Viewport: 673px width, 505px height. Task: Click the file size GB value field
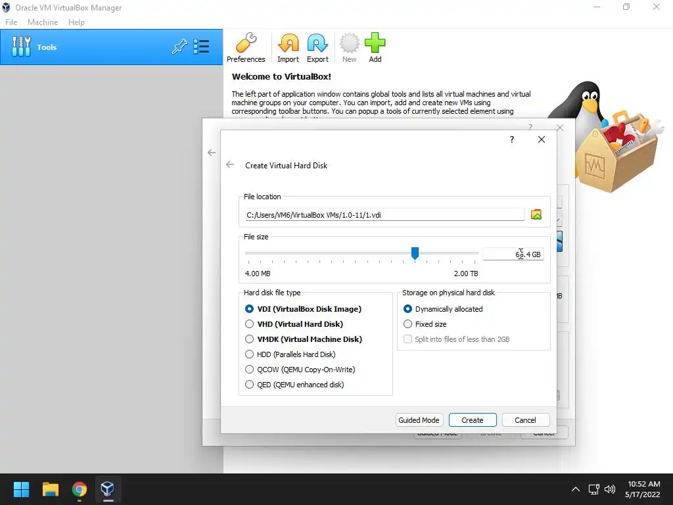coord(513,254)
